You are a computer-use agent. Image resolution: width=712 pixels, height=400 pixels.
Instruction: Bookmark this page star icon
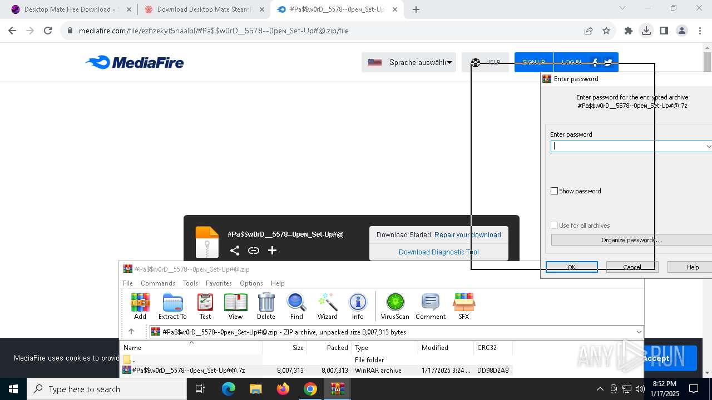606,31
